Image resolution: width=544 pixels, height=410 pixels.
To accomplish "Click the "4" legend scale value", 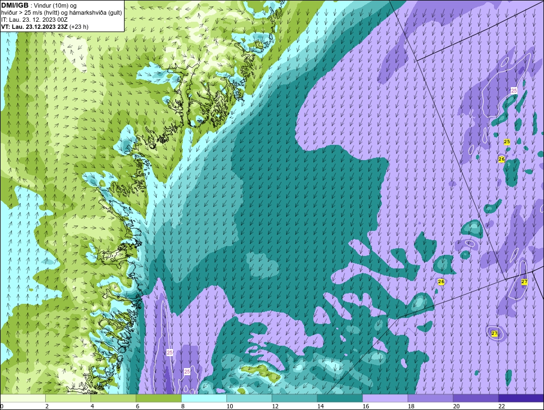I will click(92, 406).
